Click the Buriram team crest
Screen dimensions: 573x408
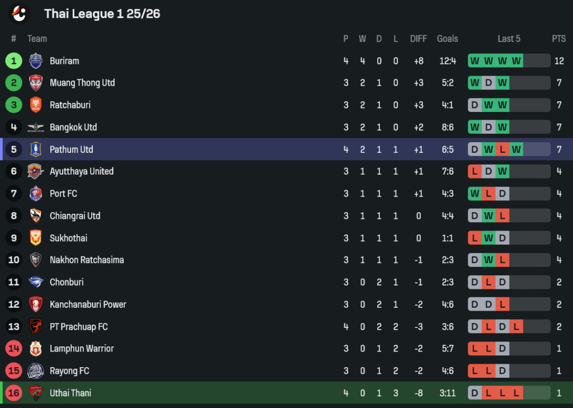coord(36,60)
